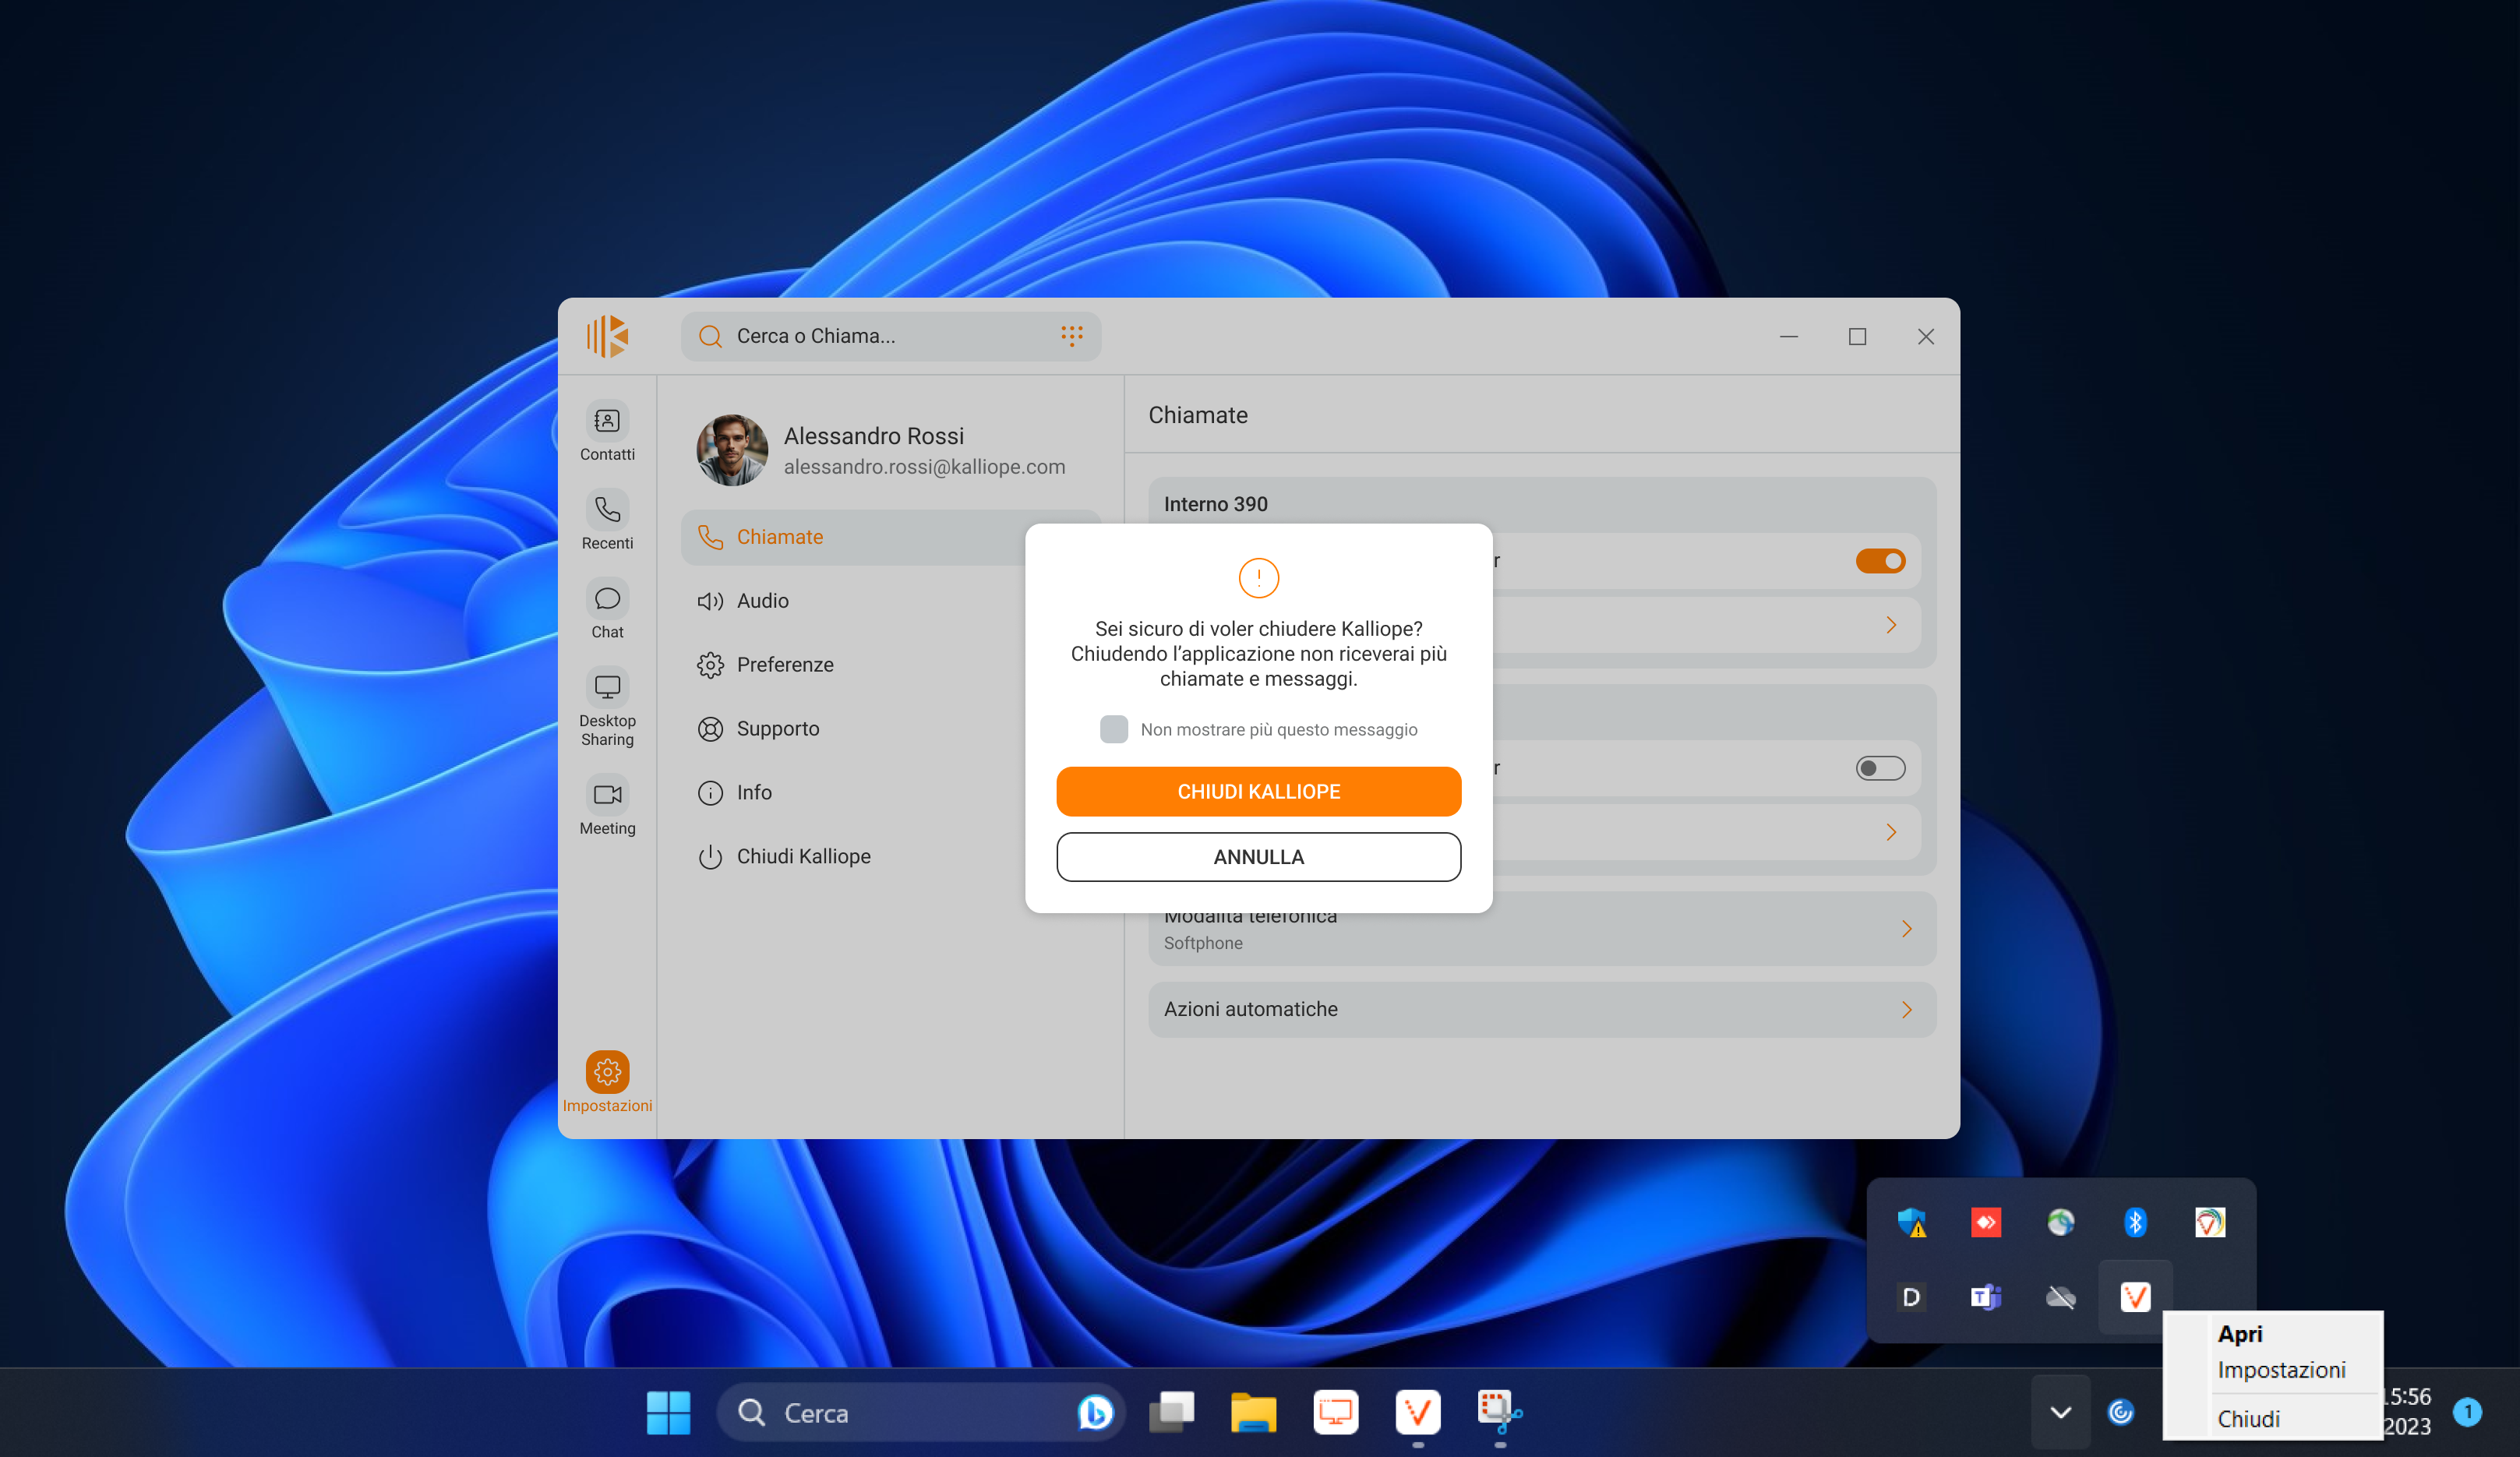This screenshot has height=1457, width=2520.
Task: Click Kalliope app on taskbar
Action: [1417, 1413]
